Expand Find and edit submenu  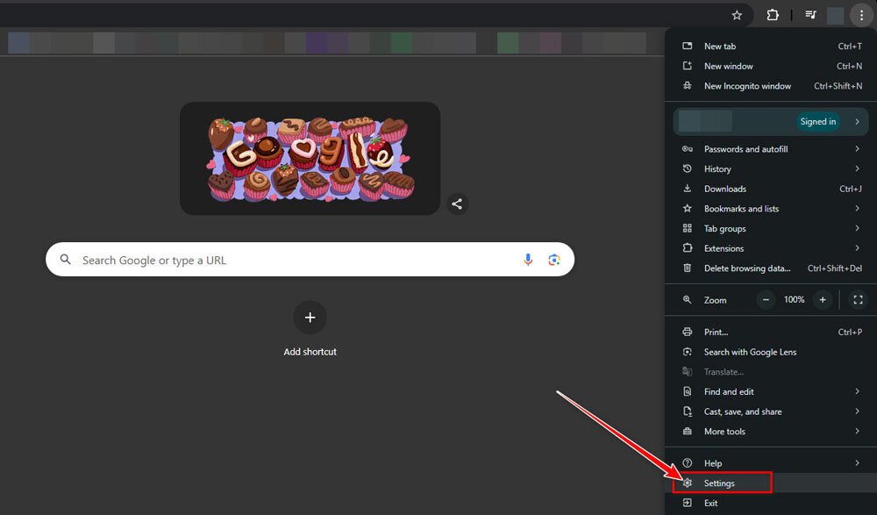pyautogui.click(x=771, y=392)
